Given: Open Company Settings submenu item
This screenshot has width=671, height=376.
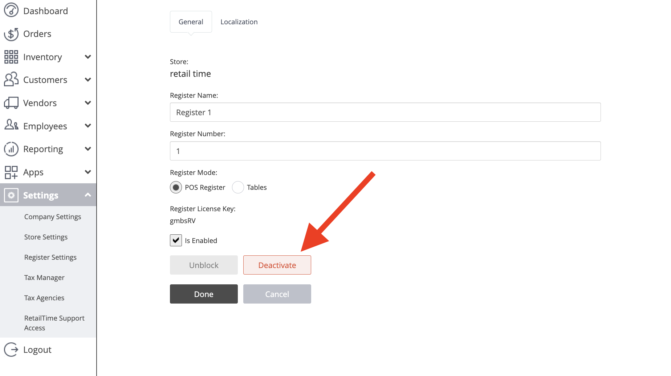Looking at the screenshot, I should tap(53, 217).
